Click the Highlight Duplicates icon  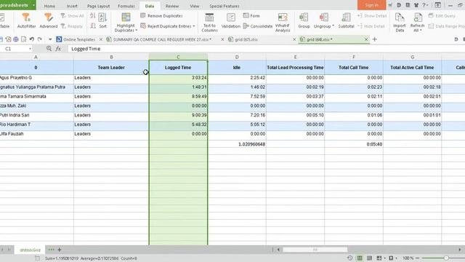(x=126, y=17)
